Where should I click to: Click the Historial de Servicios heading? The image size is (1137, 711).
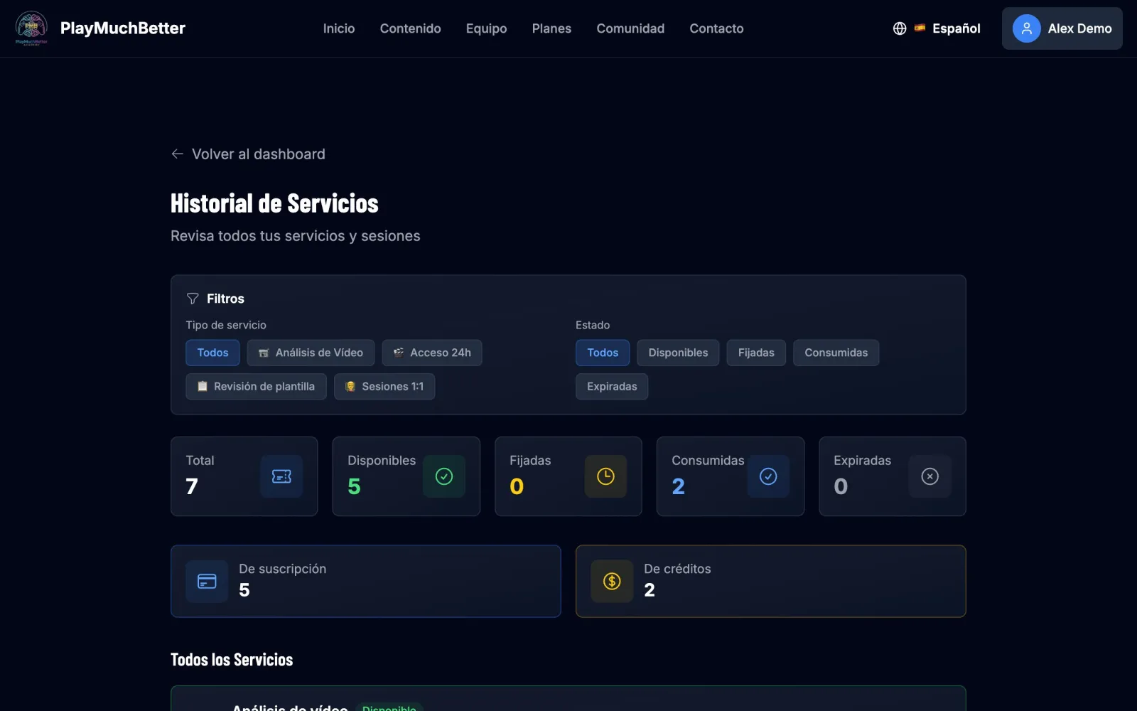point(274,203)
